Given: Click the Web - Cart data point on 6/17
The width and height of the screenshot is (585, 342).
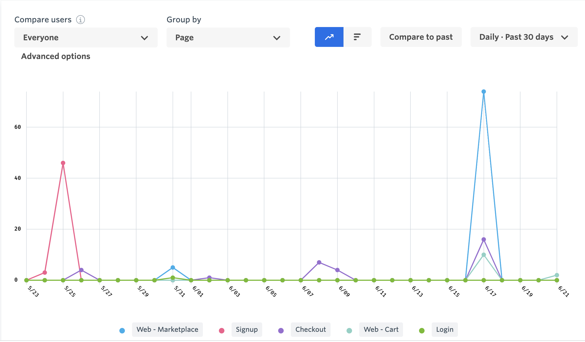Looking at the screenshot, I should click(484, 255).
